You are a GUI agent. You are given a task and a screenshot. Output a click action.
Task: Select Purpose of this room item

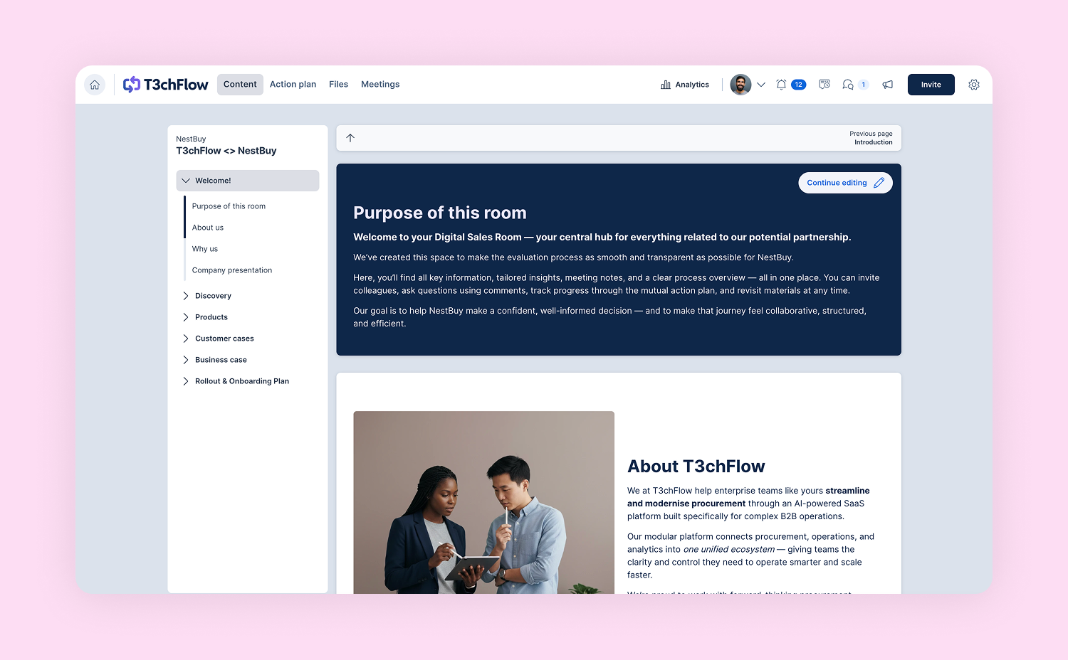pos(229,206)
